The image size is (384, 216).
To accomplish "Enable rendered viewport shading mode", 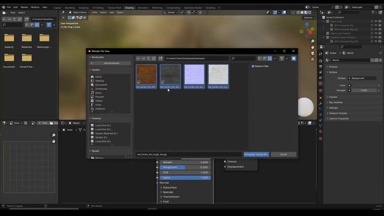I will click(310, 13).
